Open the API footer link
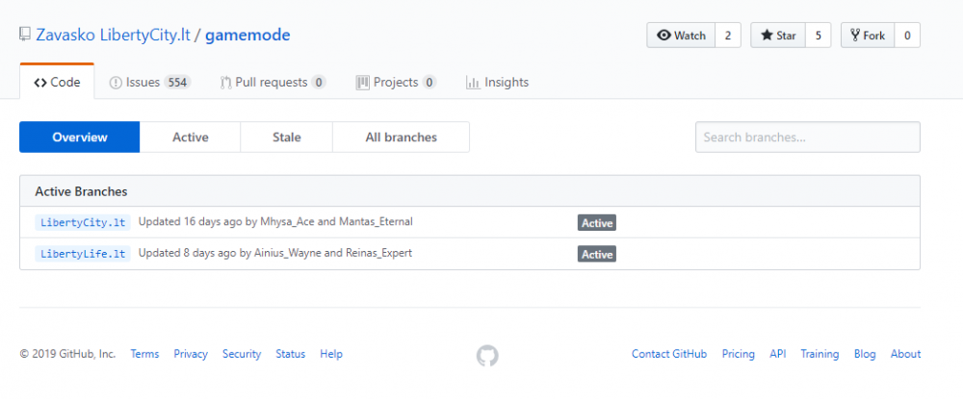The image size is (963, 399). 778,354
